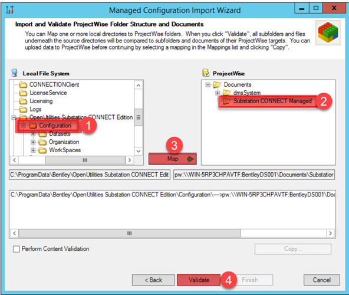Click the greyed-out Copy... button

tap(293, 248)
